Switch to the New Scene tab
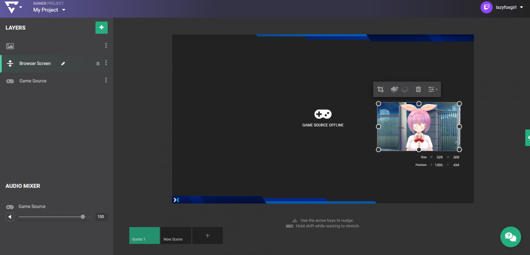 coord(176,235)
